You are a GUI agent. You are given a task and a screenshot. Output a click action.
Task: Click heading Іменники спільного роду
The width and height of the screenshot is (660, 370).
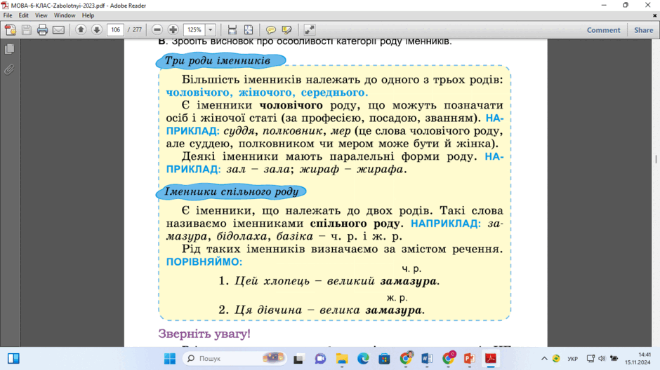[x=231, y=191]
